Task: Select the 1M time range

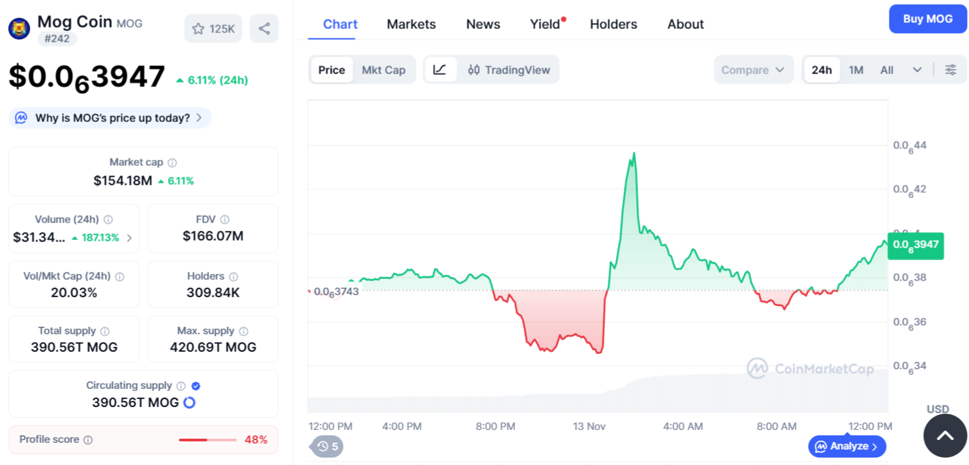Action: [x=856, y=70]
